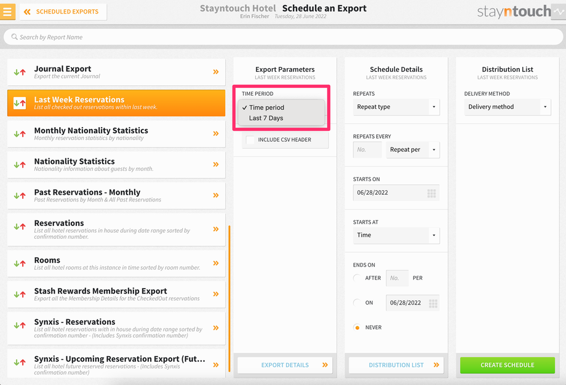566x385 pixels.
Task: Click Reservations export arrows icon
Action: pos(20,227)
